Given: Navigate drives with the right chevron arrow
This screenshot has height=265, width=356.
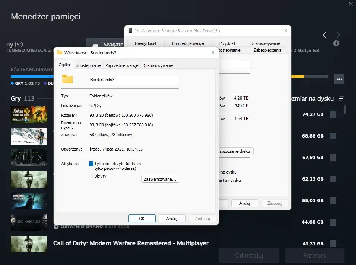Looking at the screenshot, I should [338, 35].
